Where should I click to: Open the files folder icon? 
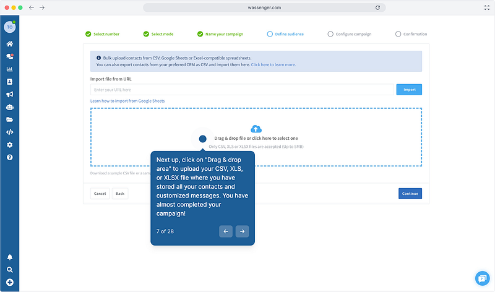coord(9,119)
